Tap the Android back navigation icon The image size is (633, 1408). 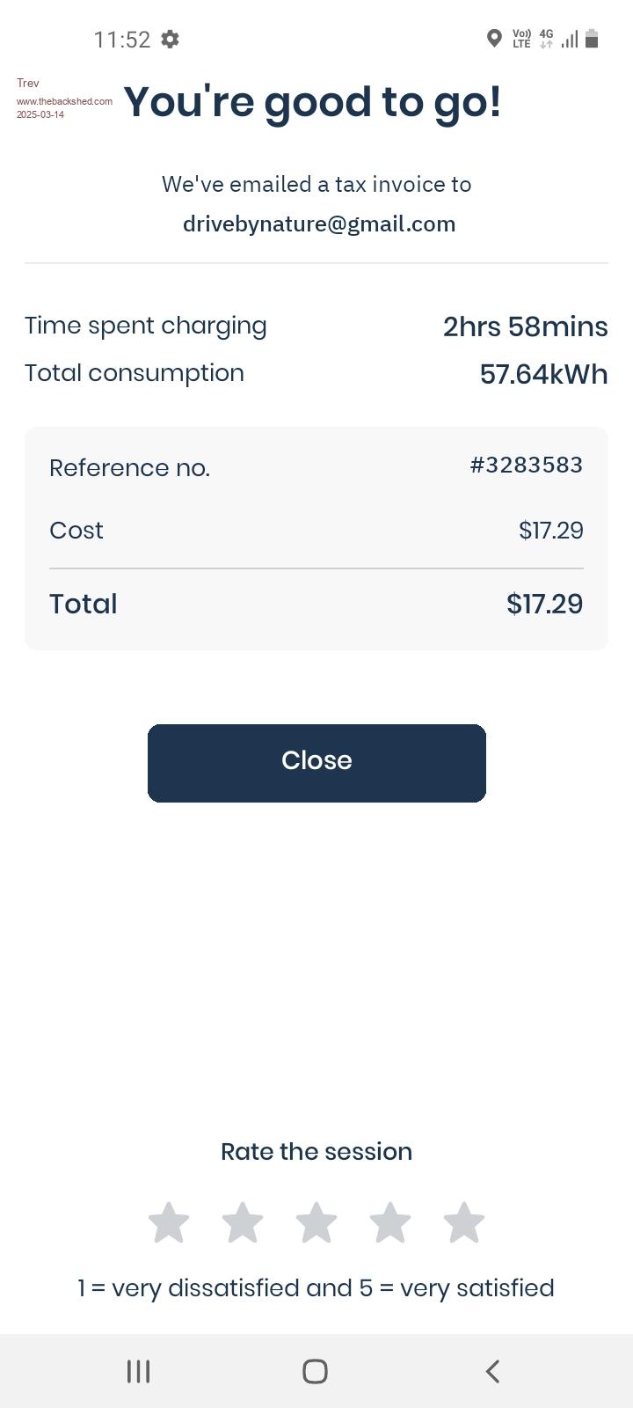tap(493, 1371)
